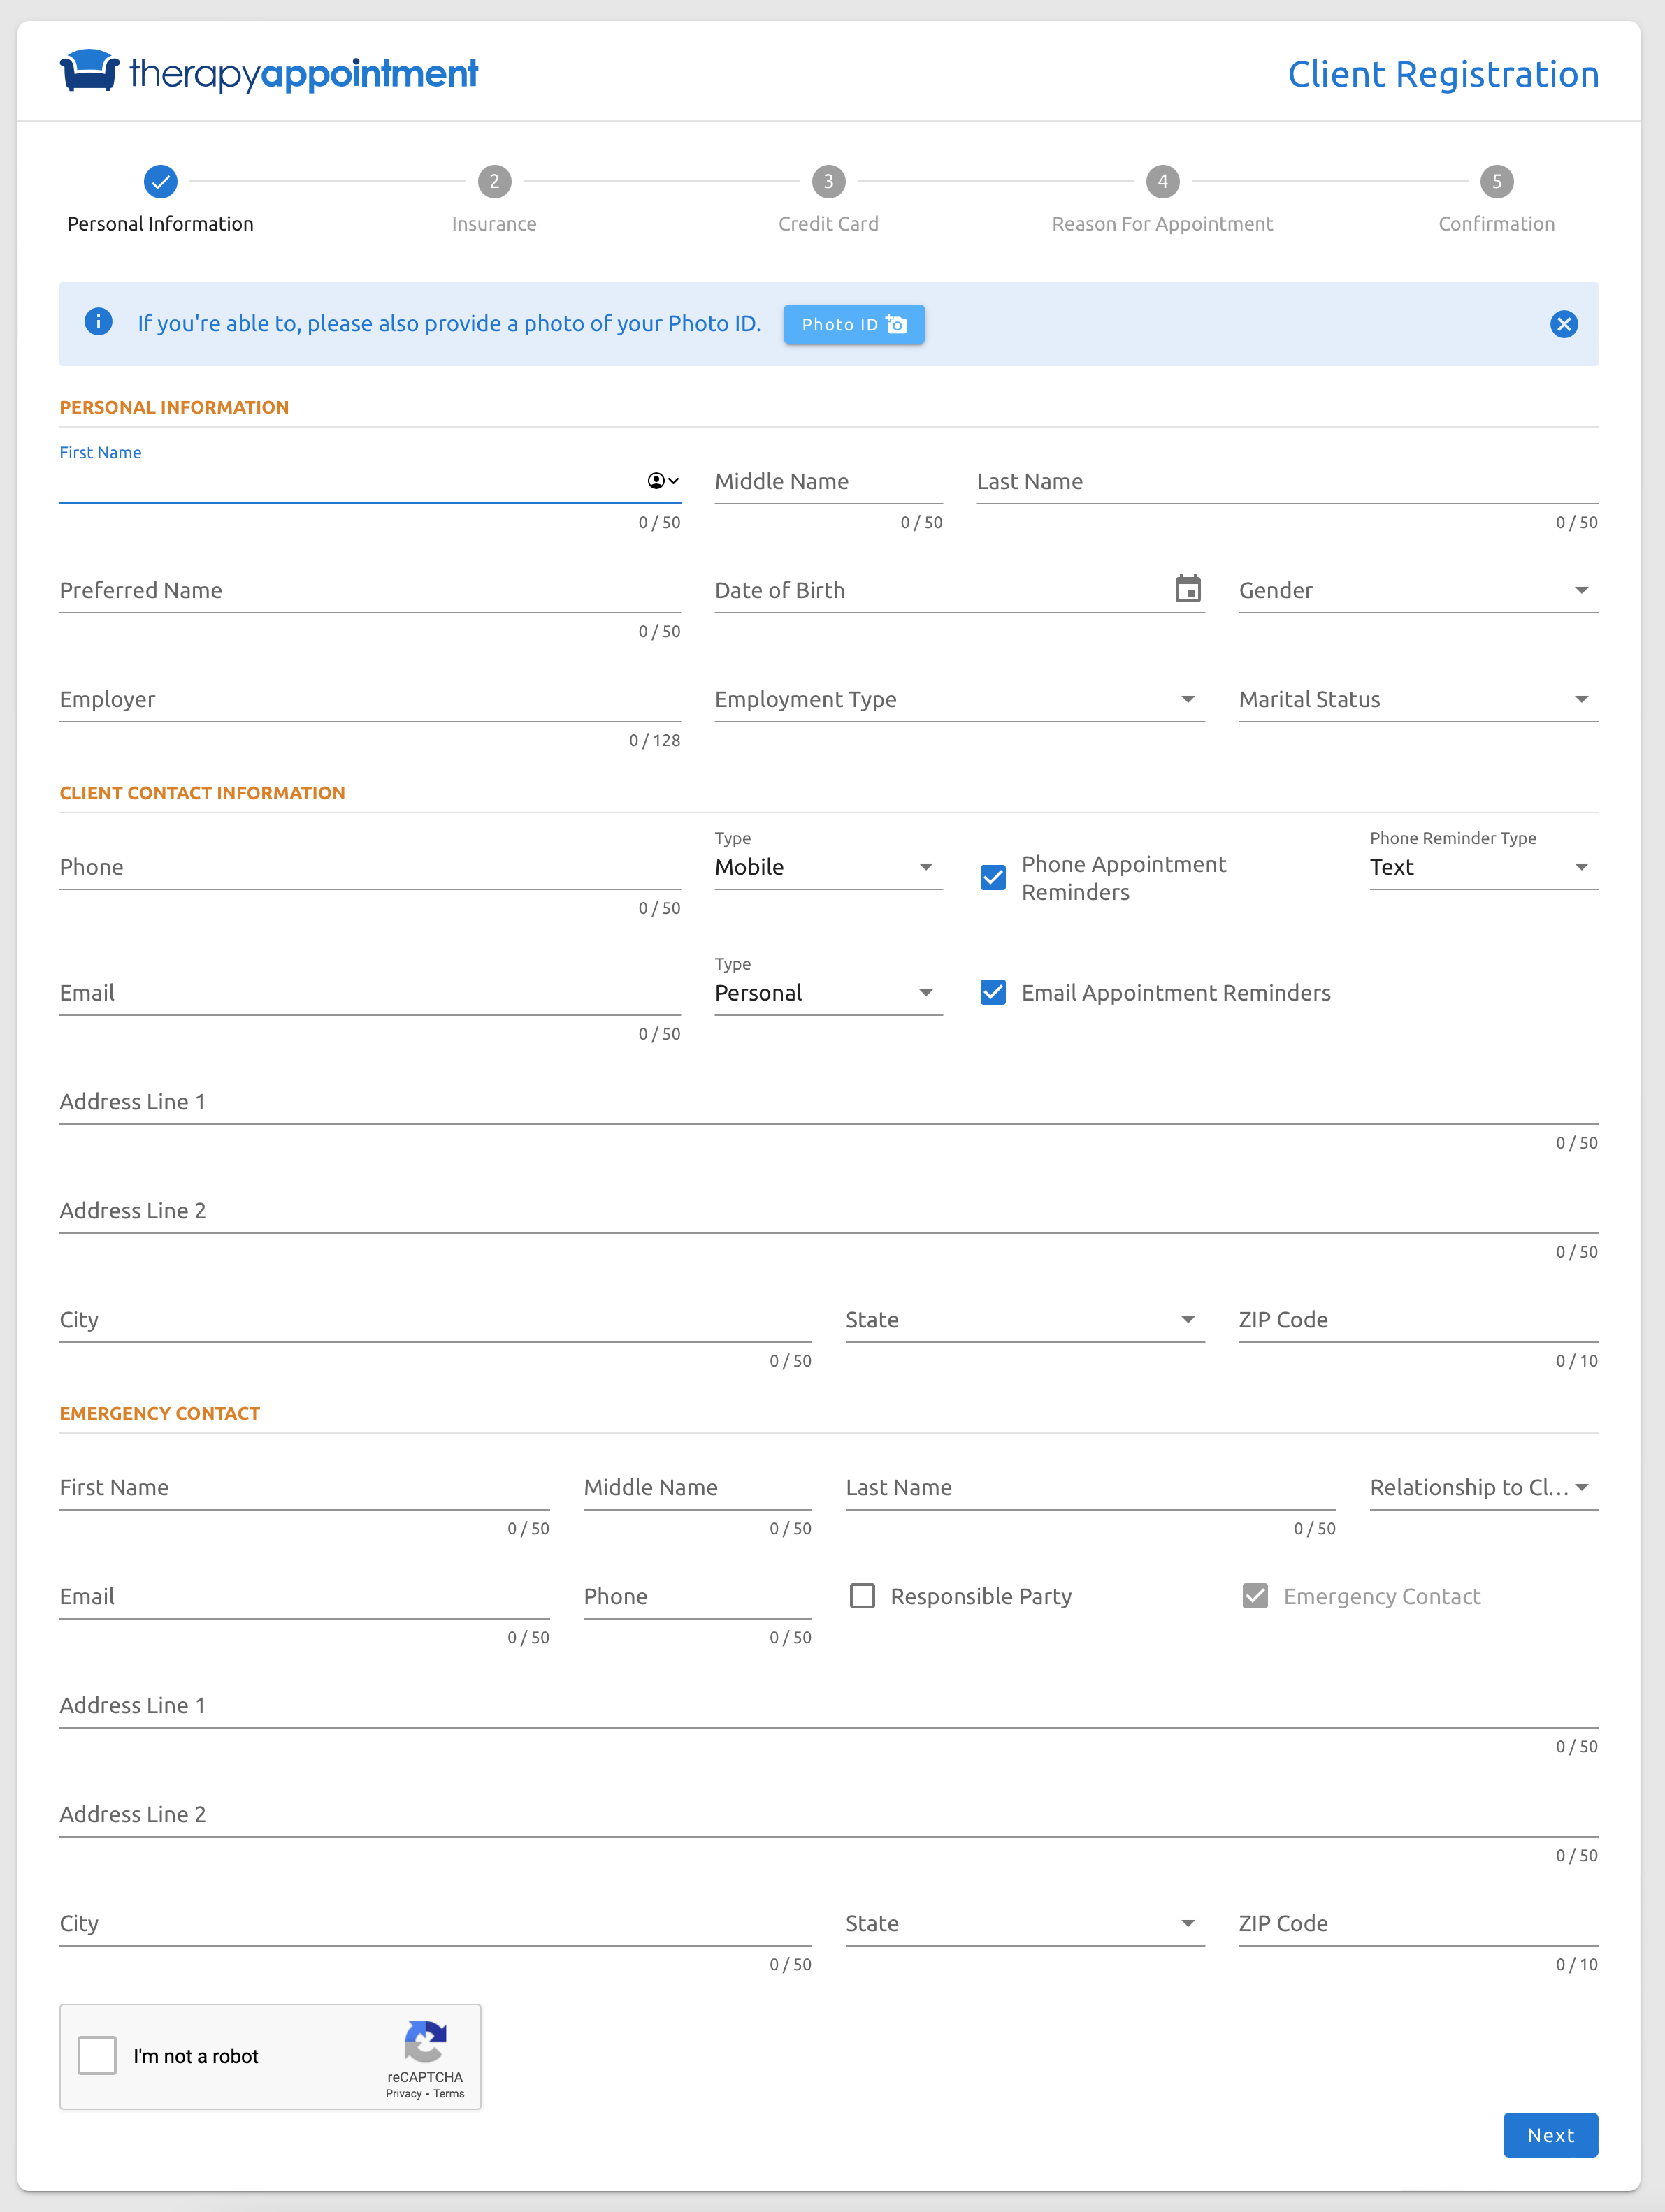Expand the Employment Type dropdown

point(958,699)
